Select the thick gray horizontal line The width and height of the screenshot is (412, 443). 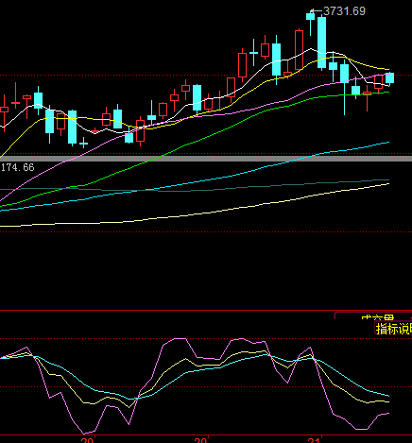pos(206,159)
